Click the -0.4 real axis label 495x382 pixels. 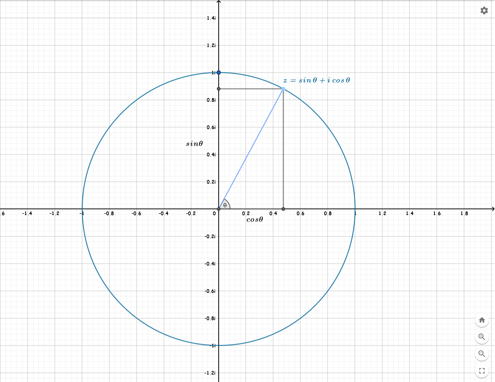tap(163, 213)
